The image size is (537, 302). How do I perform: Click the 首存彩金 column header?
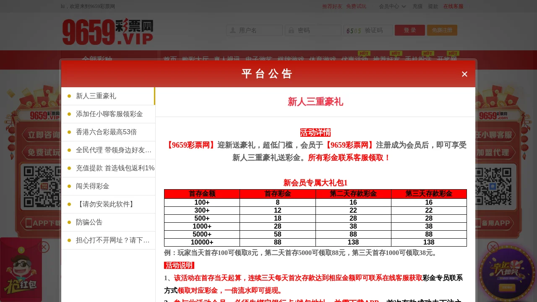point(278,194)
